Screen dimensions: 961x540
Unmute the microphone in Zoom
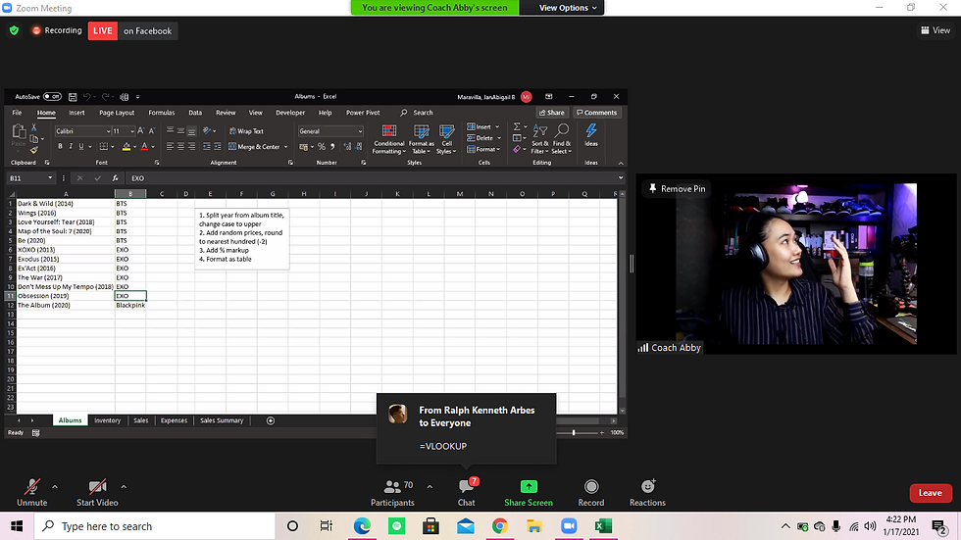tap(31, 493)
